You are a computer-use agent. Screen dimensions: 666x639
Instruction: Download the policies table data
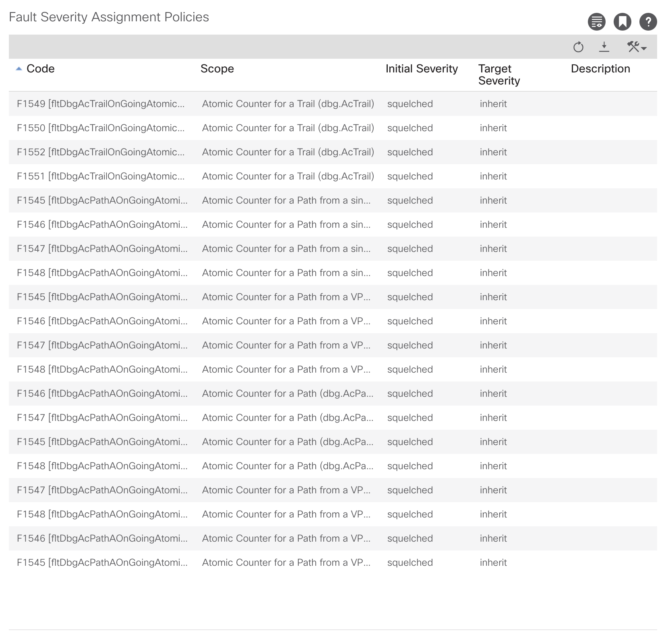tap(604, 47)
